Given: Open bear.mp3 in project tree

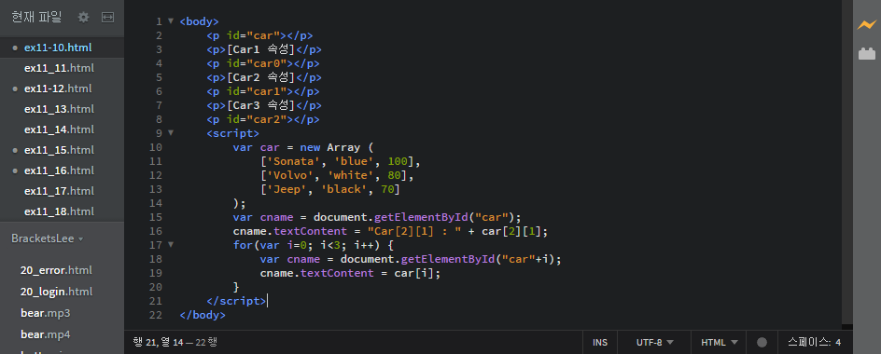Looking at the screenshot, I should pyautogui.click(x=46, y=313).
